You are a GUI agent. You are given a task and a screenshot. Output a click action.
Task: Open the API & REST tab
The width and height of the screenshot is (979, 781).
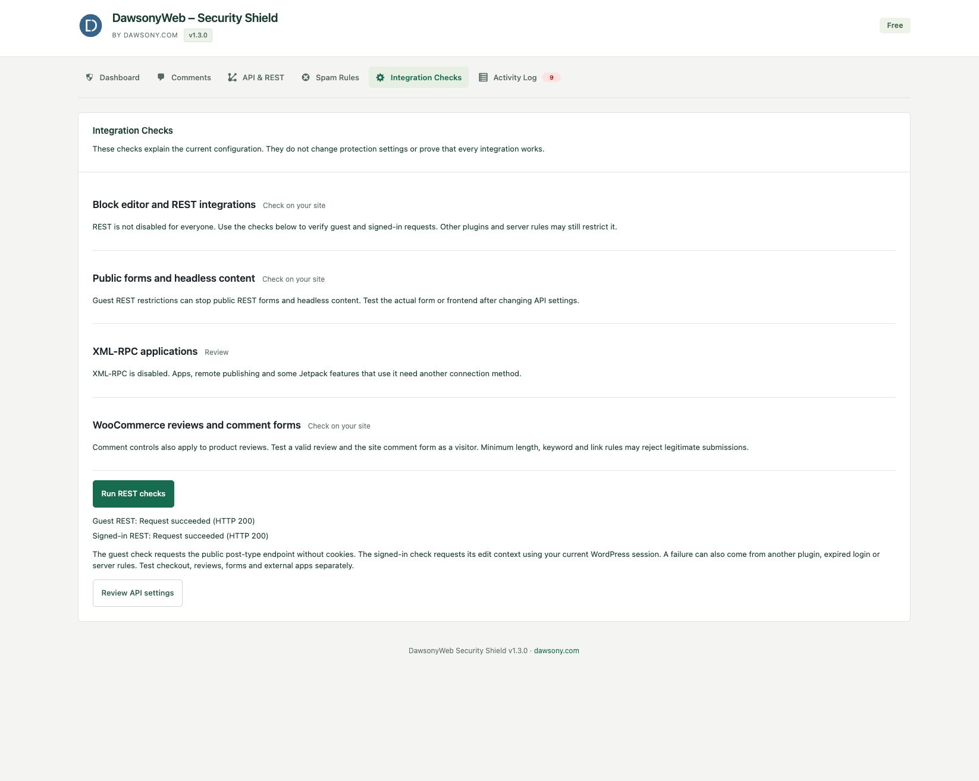tap(256, 77)
